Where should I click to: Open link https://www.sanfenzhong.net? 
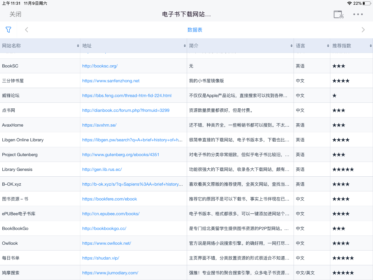tap(111, 81)
